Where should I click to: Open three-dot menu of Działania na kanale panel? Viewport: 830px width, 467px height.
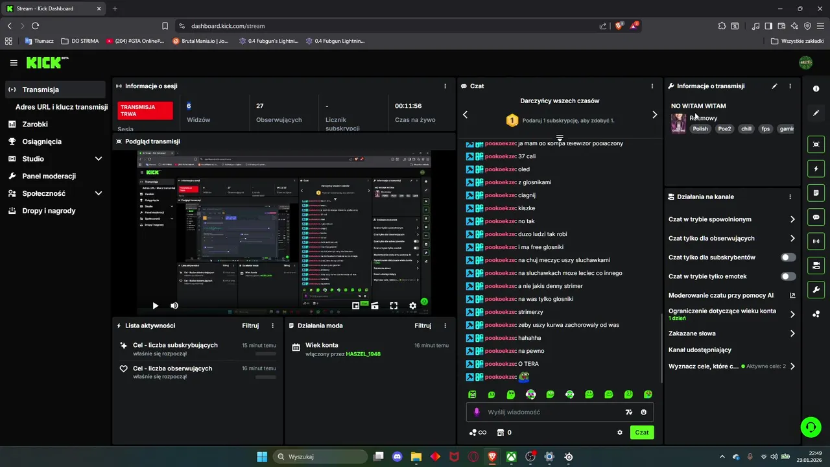[790, 197]
